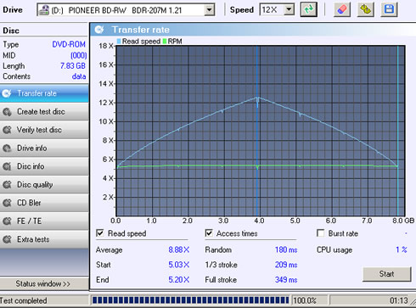Click the eraser icon in toolbar

pos(342,9)
